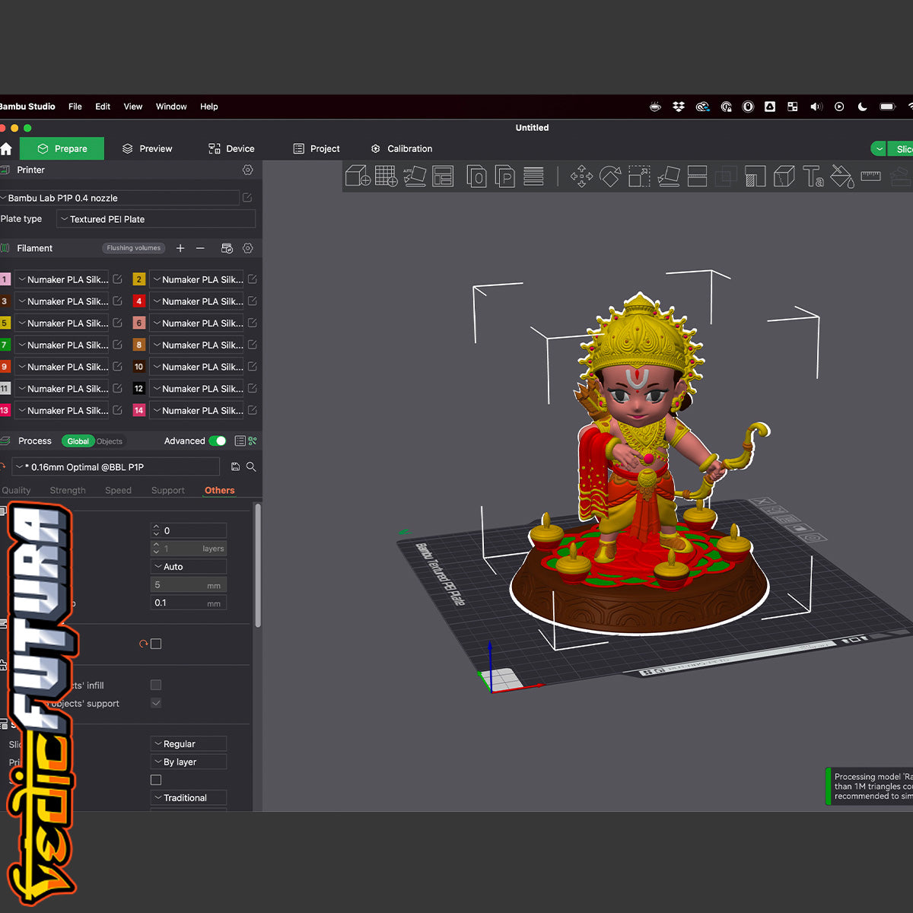The height and width of the screenshot is (913, 913).
Task: Open the Text shape tool
Action: [813, 177]
